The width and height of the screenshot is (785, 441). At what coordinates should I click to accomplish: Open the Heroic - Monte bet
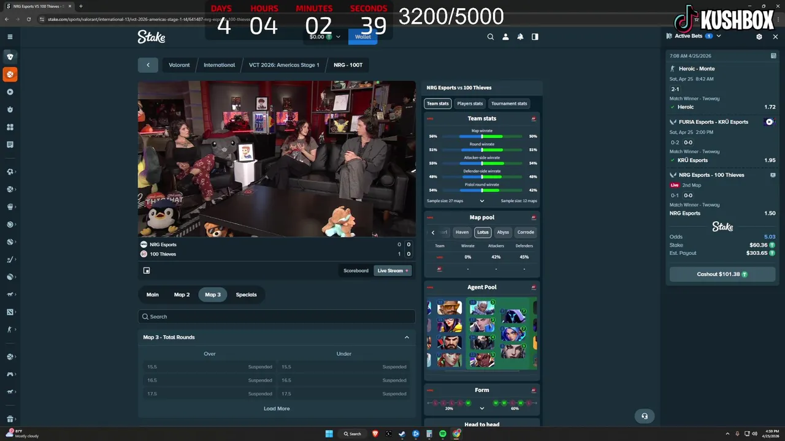(697, 69)
